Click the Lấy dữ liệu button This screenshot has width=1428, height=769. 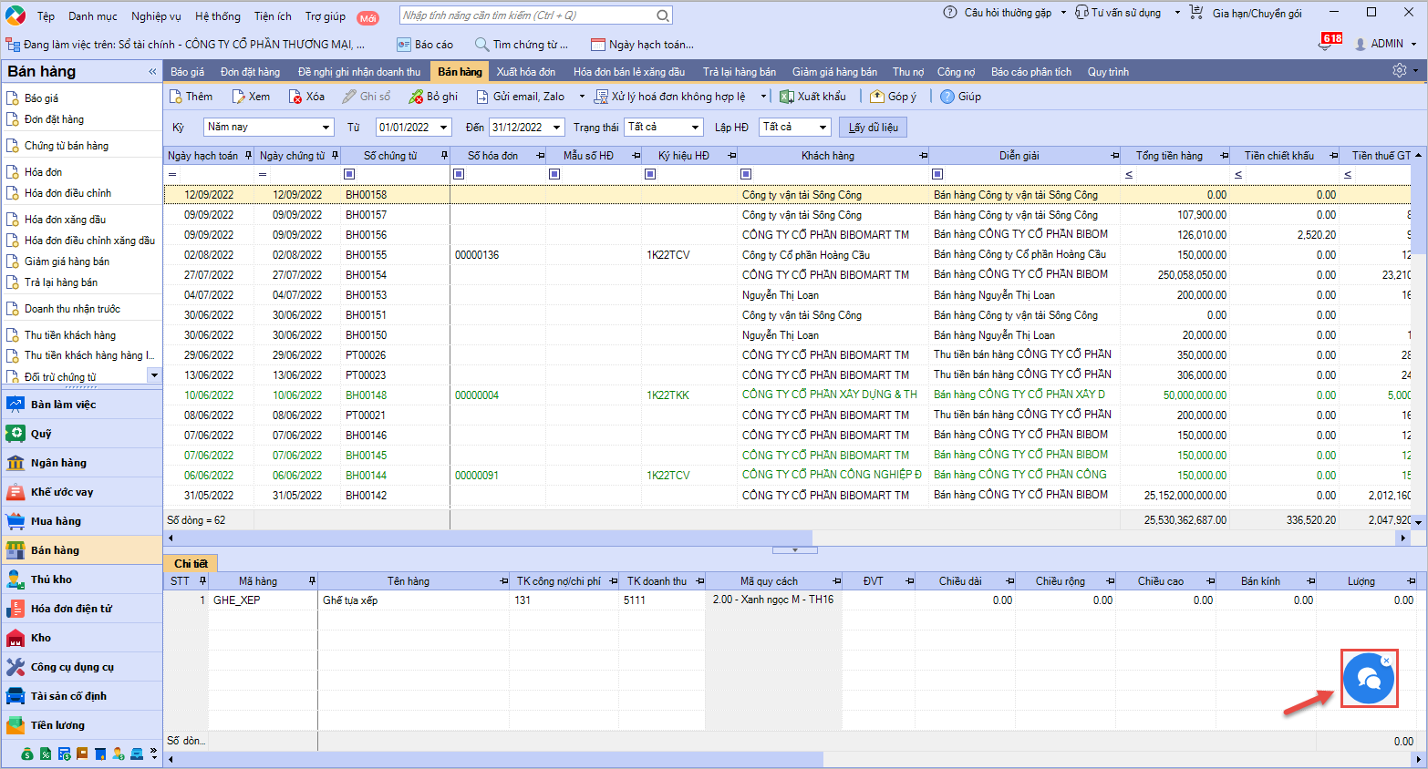pos(873,128)
